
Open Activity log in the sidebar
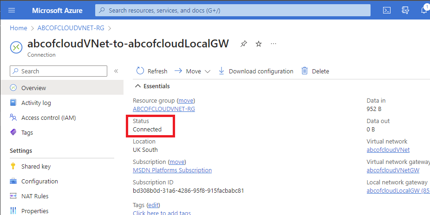click(36, 103)
